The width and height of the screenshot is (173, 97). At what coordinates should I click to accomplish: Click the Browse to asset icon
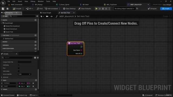tap(8, 9)
